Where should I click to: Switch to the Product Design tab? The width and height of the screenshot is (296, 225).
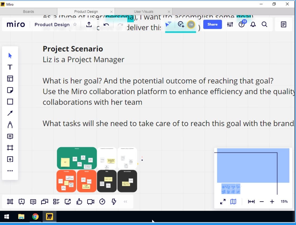(x=86, y=12)
